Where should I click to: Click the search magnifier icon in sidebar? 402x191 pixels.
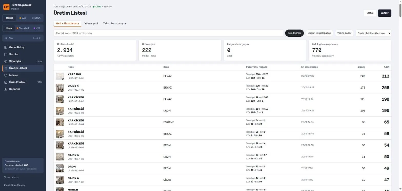(x=6, y=38)
